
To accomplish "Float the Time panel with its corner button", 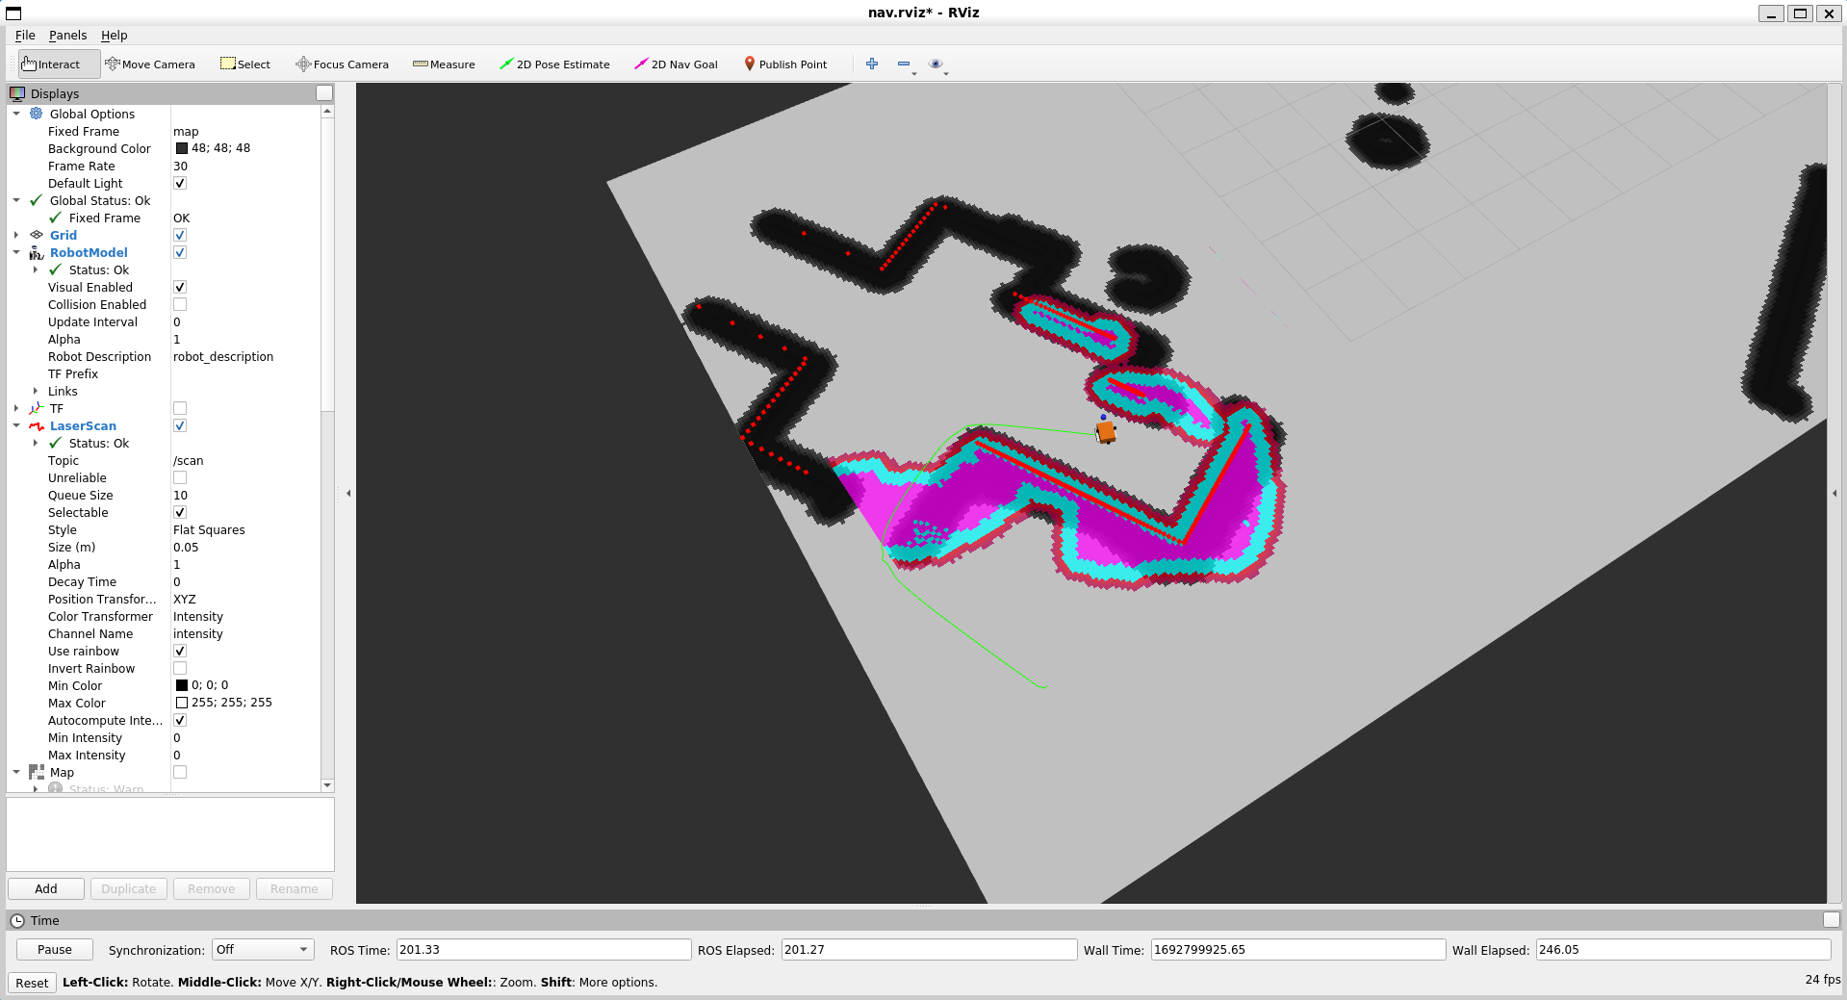I will [x=1832, y=920].
